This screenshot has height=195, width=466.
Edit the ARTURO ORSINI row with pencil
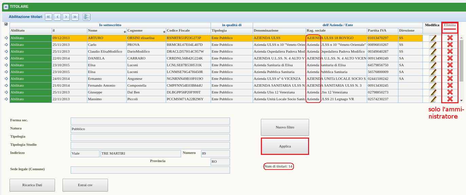[x=433, y=38]
